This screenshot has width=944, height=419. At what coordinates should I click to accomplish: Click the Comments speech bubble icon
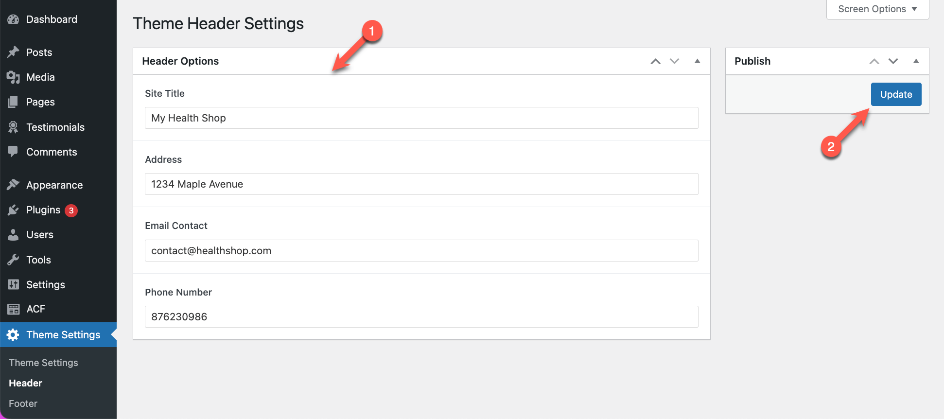tap(13, 152)
